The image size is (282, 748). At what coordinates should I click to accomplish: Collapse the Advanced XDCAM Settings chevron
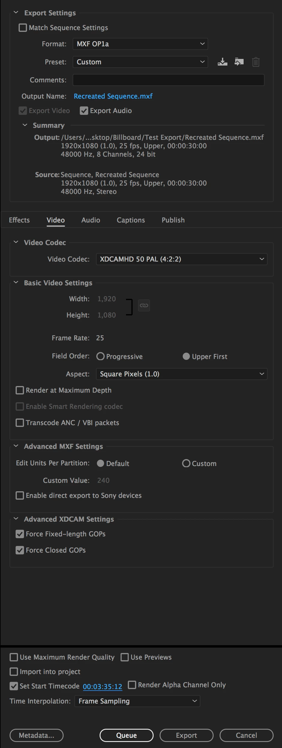16,519
